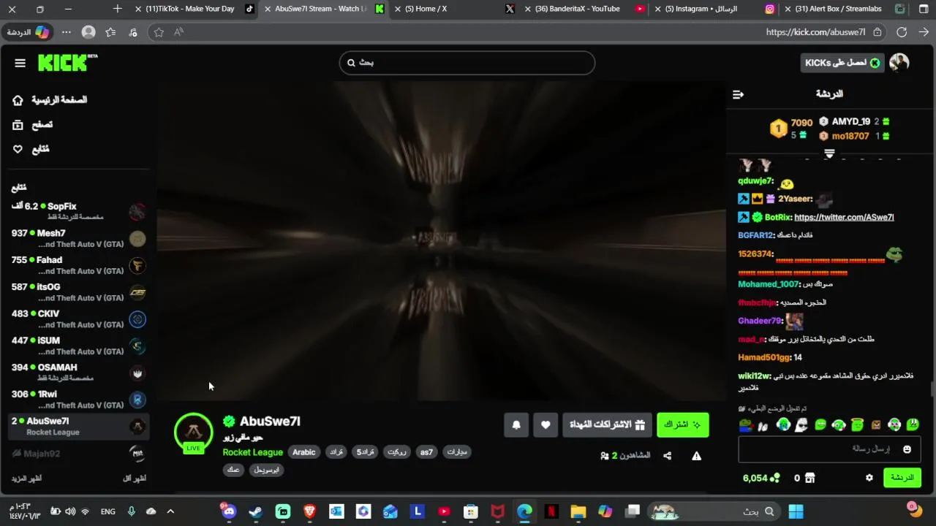Open Netflix from the taskbar
Screen dimensions: 936x526
tap(551, 511)
